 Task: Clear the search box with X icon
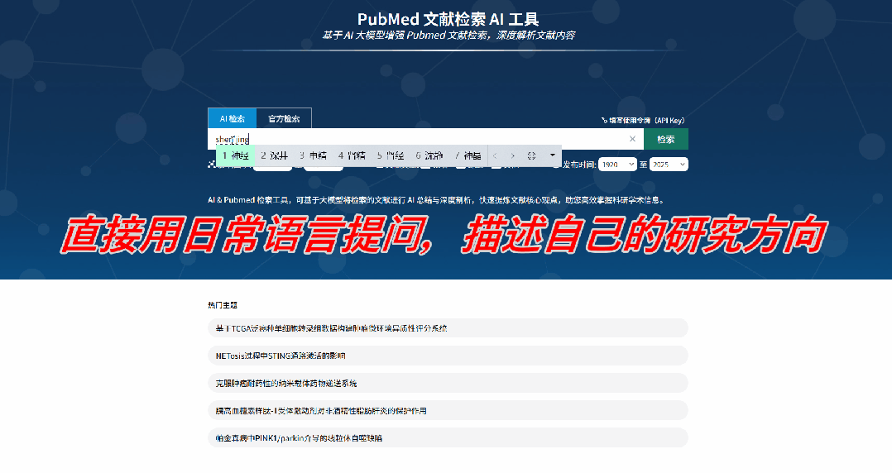tap(632, 139)
